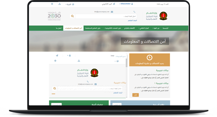Open the settings gear icon in top bar
Screen dimensions: 217x117
point(52,4)
